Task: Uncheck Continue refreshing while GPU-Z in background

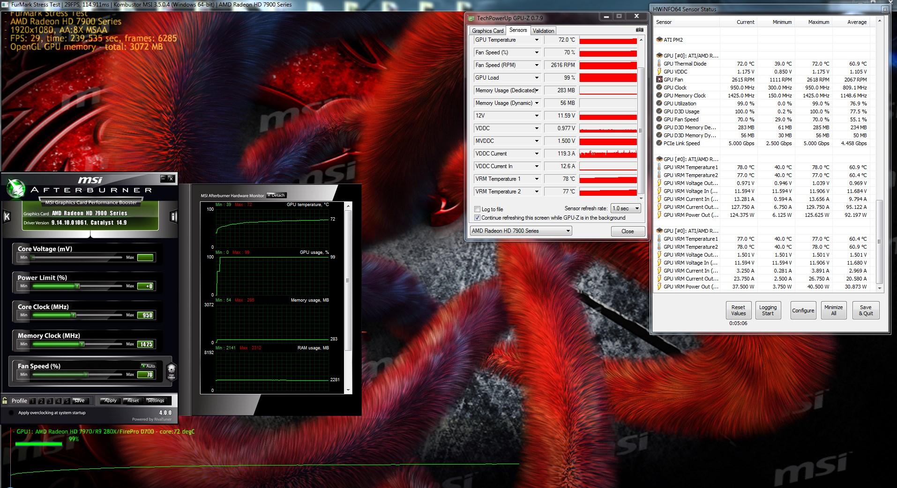Action: pyautogui.click(x=478, y=218)
